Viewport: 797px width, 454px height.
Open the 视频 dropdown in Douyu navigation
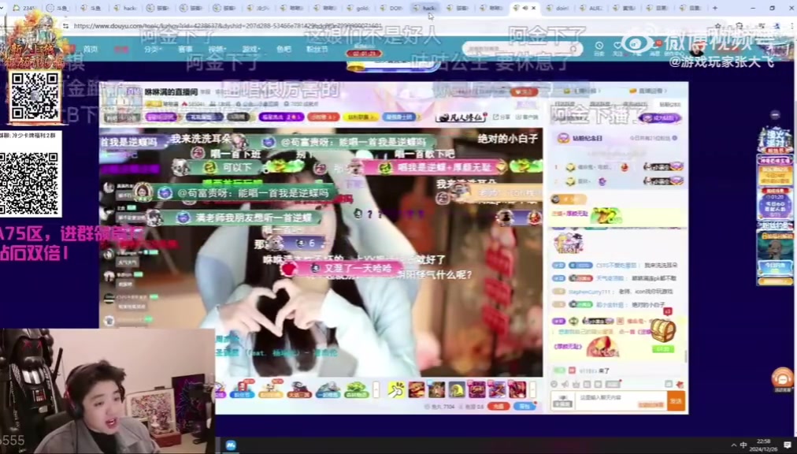[x=217, y=50]
